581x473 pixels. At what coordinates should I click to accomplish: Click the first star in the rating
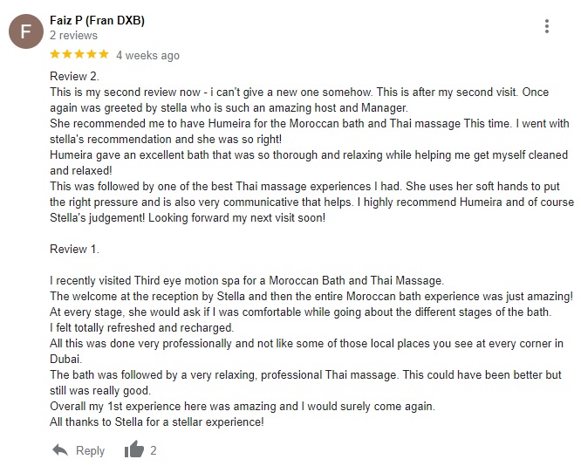point(56,54)
